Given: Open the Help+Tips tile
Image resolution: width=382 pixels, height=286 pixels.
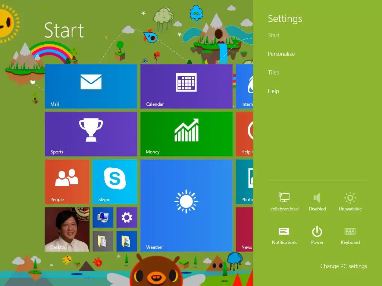Looking at the screenshot, I should [x=245, y=134].
